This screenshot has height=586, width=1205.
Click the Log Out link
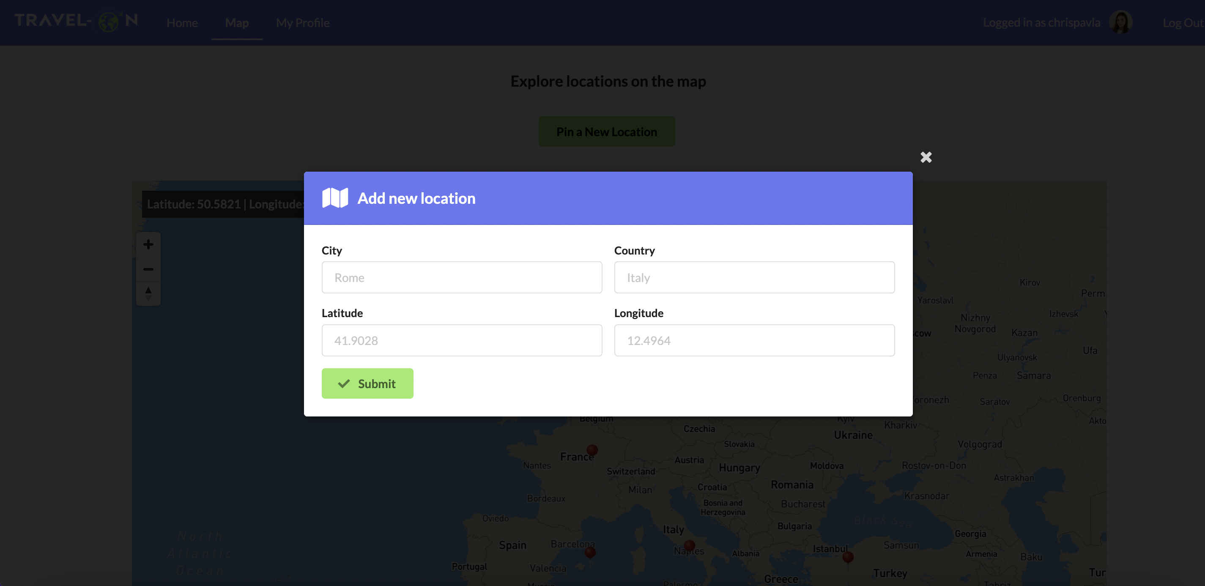[1182, 22]
